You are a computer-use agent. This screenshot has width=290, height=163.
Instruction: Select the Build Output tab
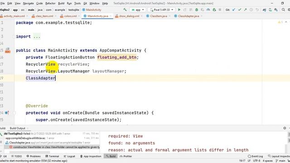point(17,128)
